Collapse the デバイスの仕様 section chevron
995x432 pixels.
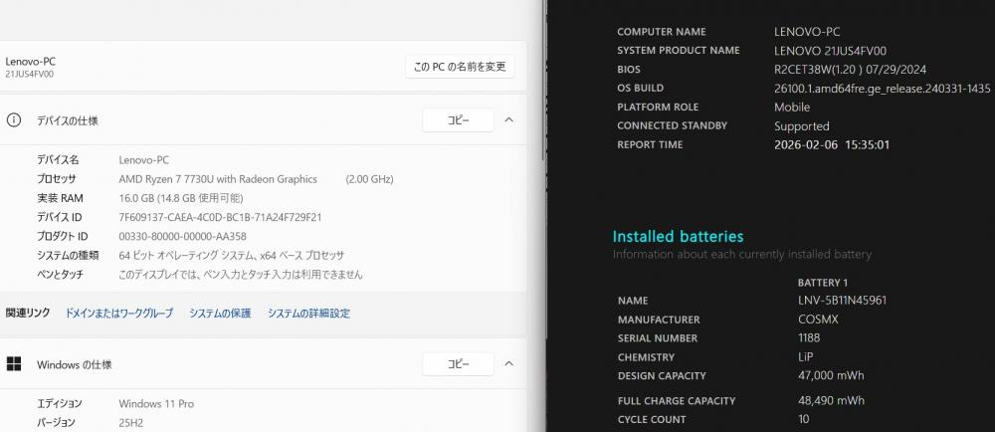pos(508,119)
